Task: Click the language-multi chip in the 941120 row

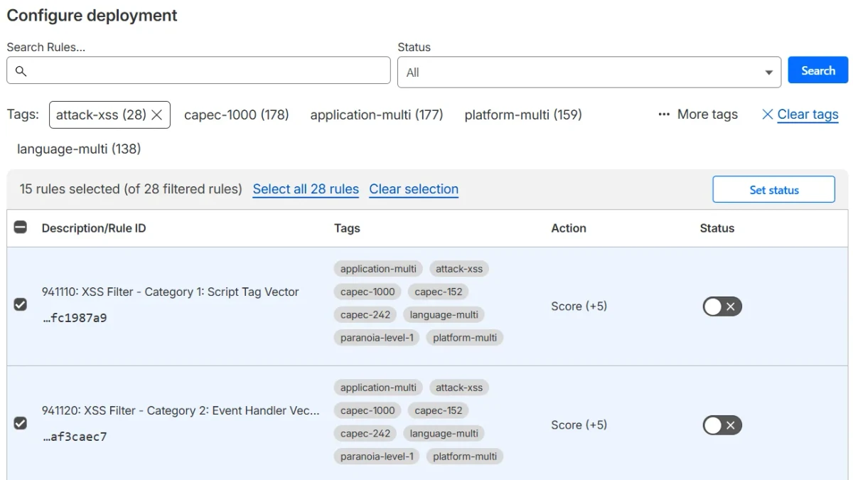Action: tap(444, 433)
